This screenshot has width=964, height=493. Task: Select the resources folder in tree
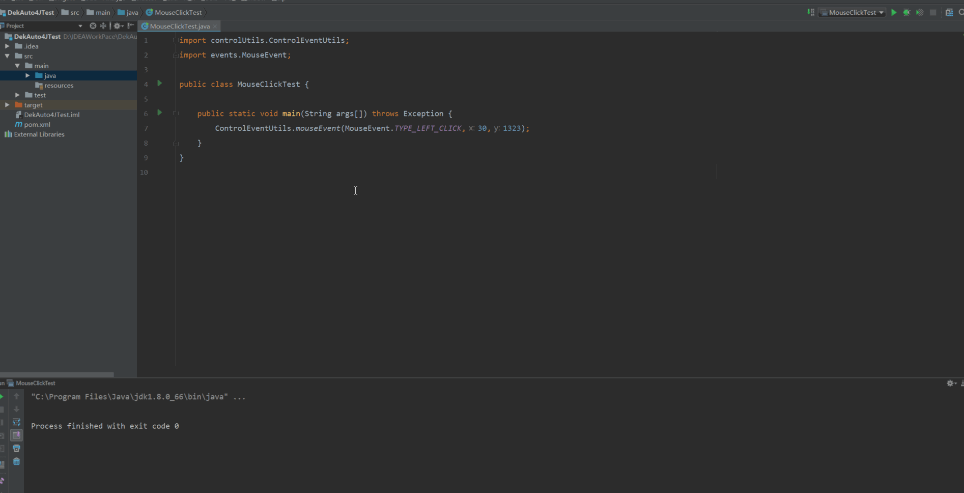coord(59,86)
